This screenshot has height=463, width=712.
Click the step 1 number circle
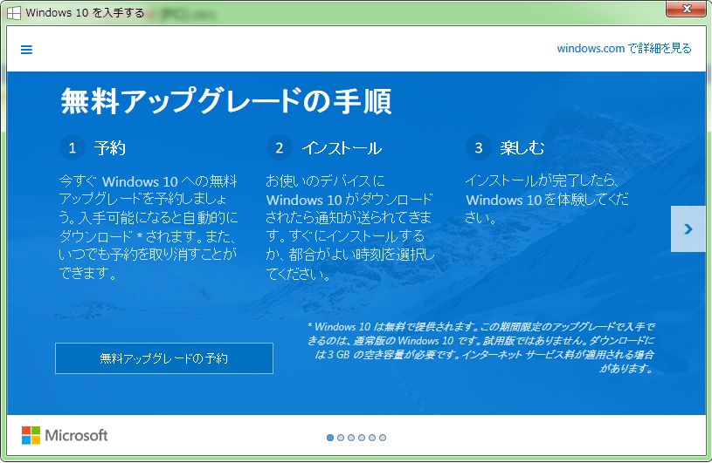tap(72, 147)
